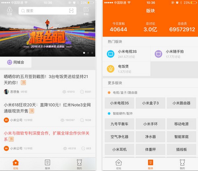Open the 小米随手拍 hot board
The image size is (198, 171).
point(174,54)
